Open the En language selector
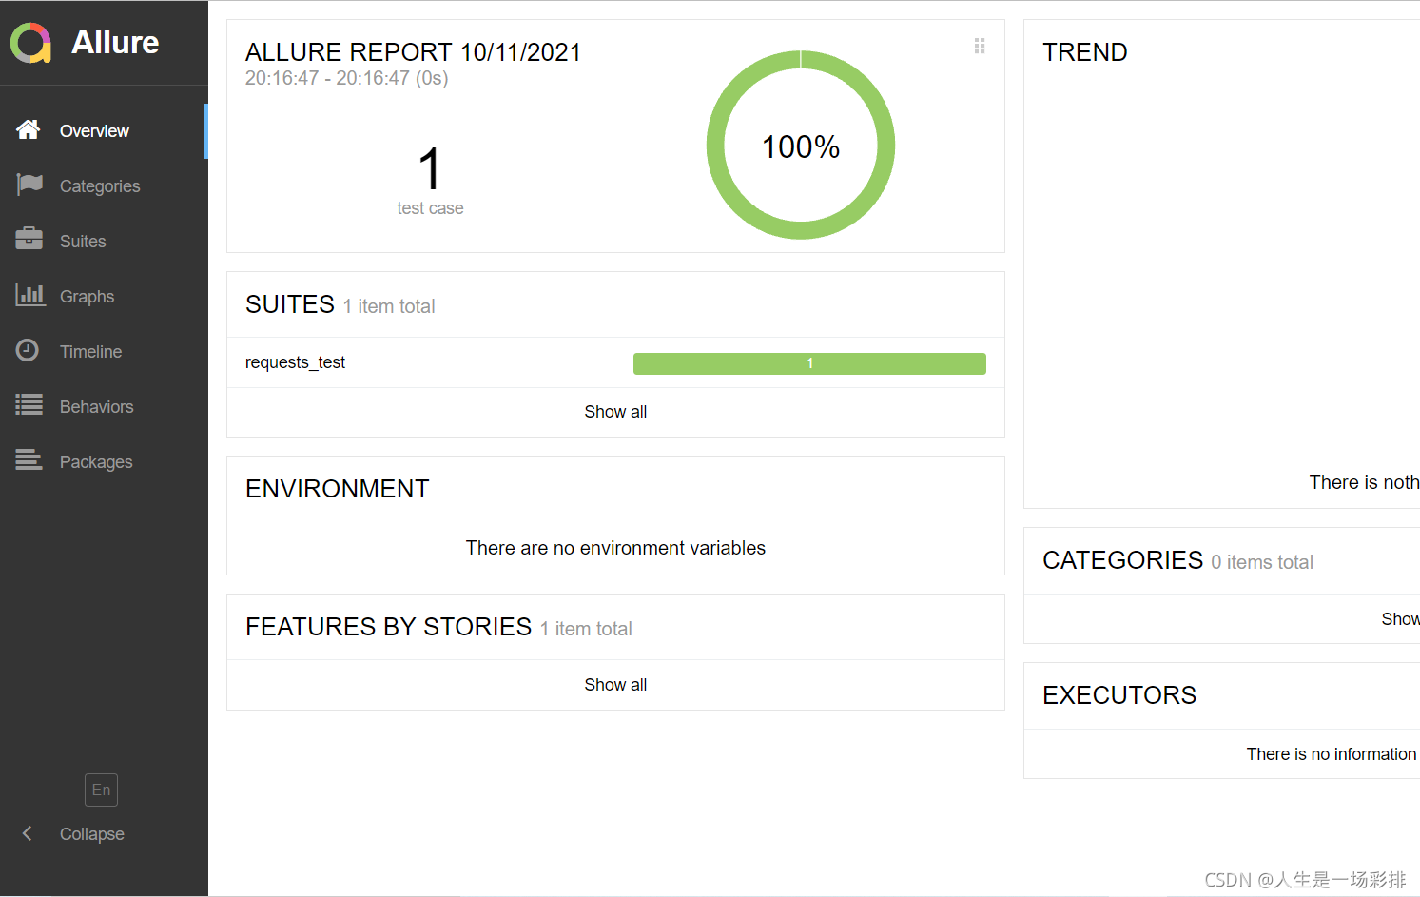This screenshot has height=897, width=1420. tap(101, 790)
